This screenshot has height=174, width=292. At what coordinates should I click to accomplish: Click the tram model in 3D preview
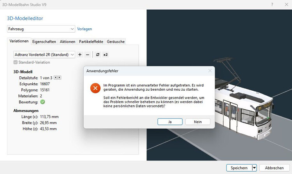pos(244,109)
